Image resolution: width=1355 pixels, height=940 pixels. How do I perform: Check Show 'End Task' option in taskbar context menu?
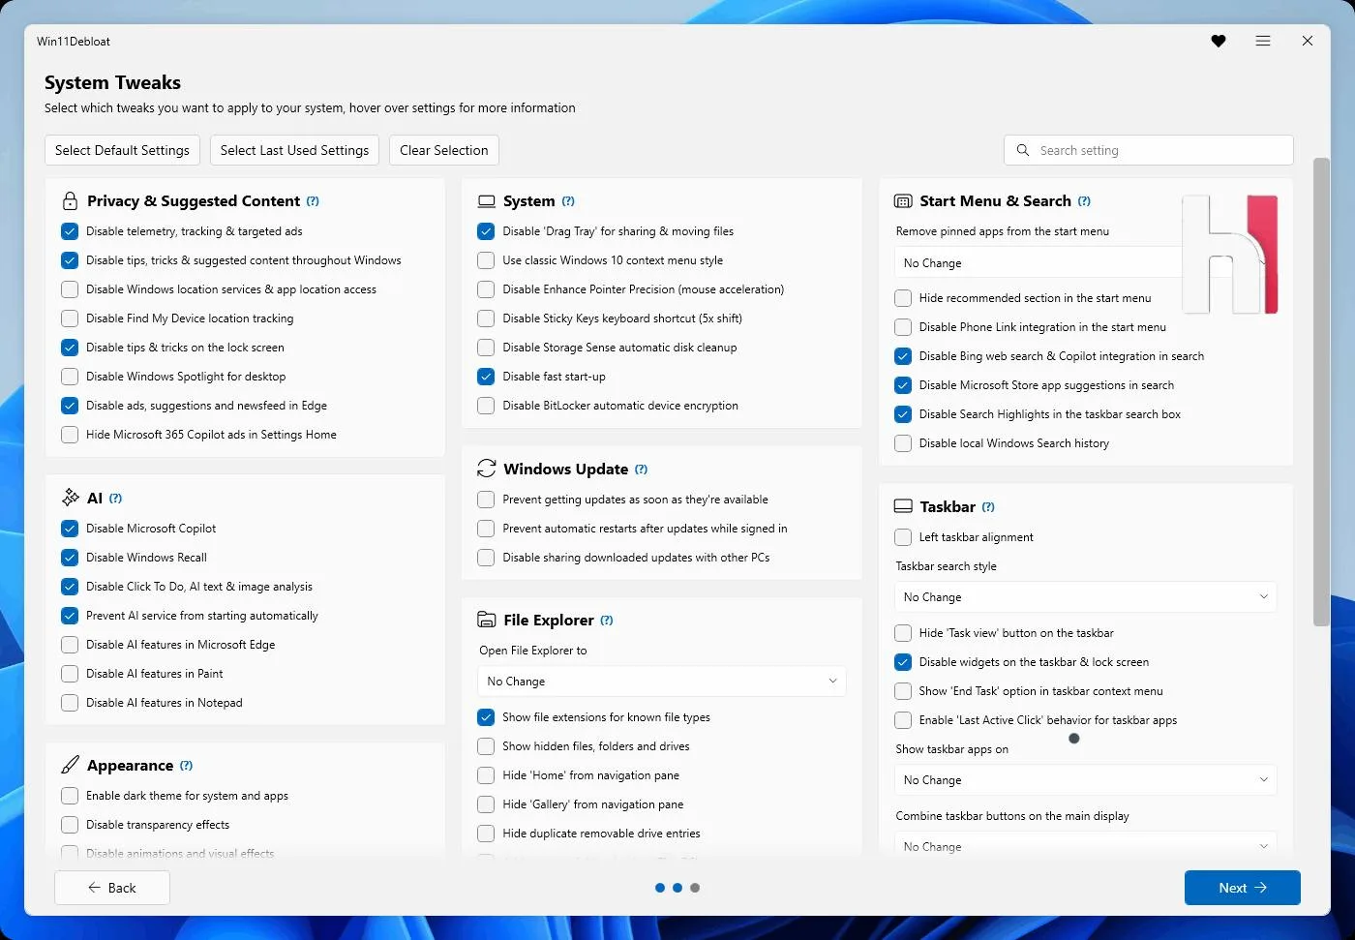tap(903, 691)
